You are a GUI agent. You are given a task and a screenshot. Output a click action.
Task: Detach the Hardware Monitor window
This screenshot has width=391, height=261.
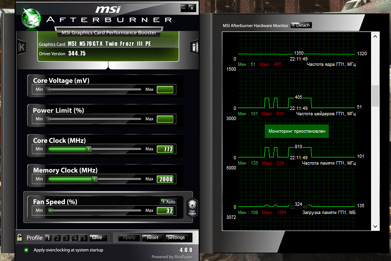pyautogui.click(x=301, y=25)
